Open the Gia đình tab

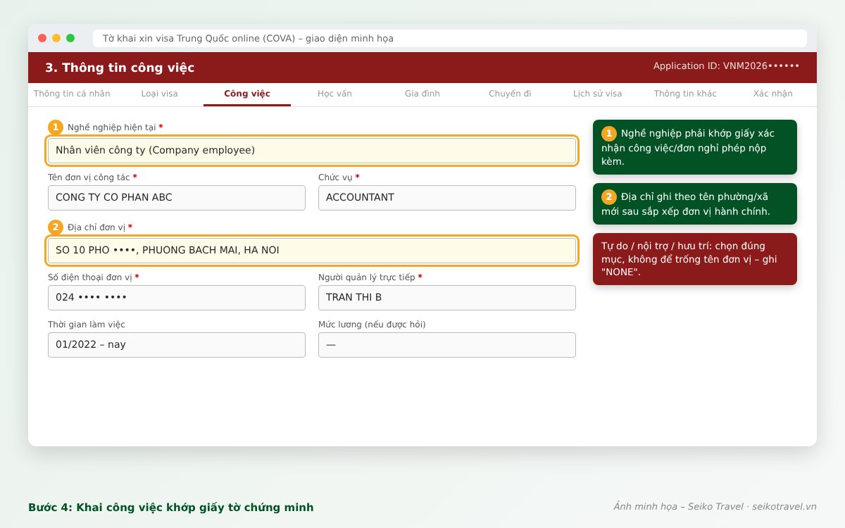coord(423,94)
